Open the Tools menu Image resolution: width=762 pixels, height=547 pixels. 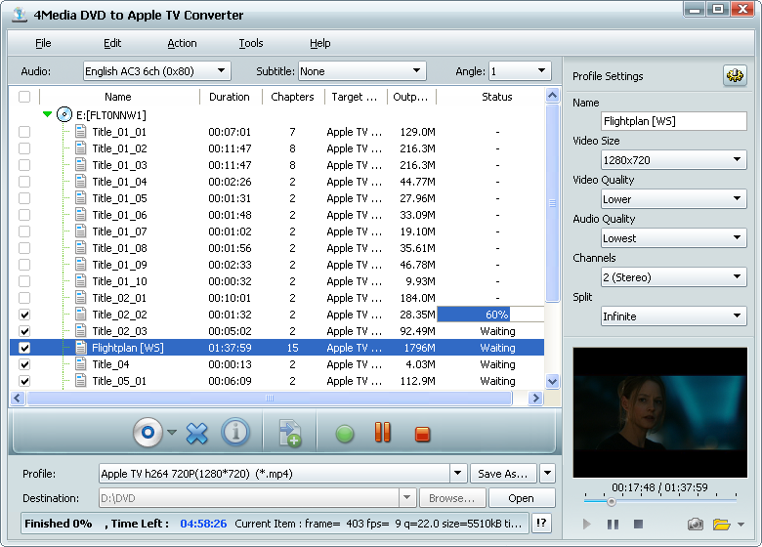[251, 43]
